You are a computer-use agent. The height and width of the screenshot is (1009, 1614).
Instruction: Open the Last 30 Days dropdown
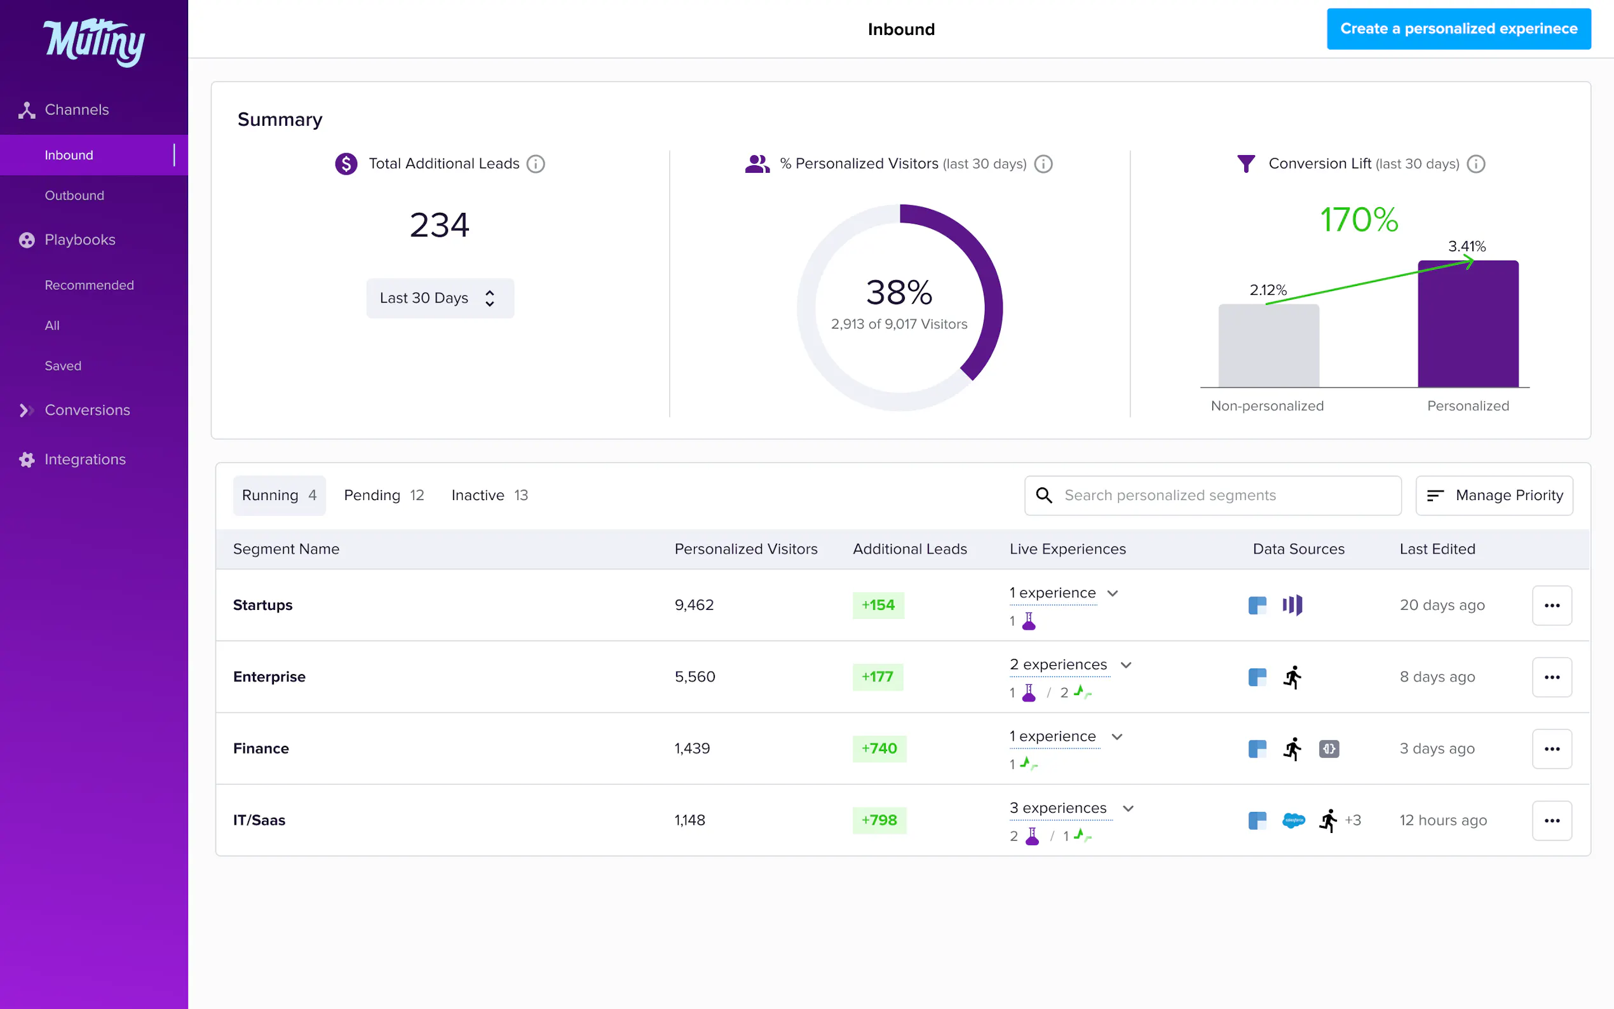point(440,298)
